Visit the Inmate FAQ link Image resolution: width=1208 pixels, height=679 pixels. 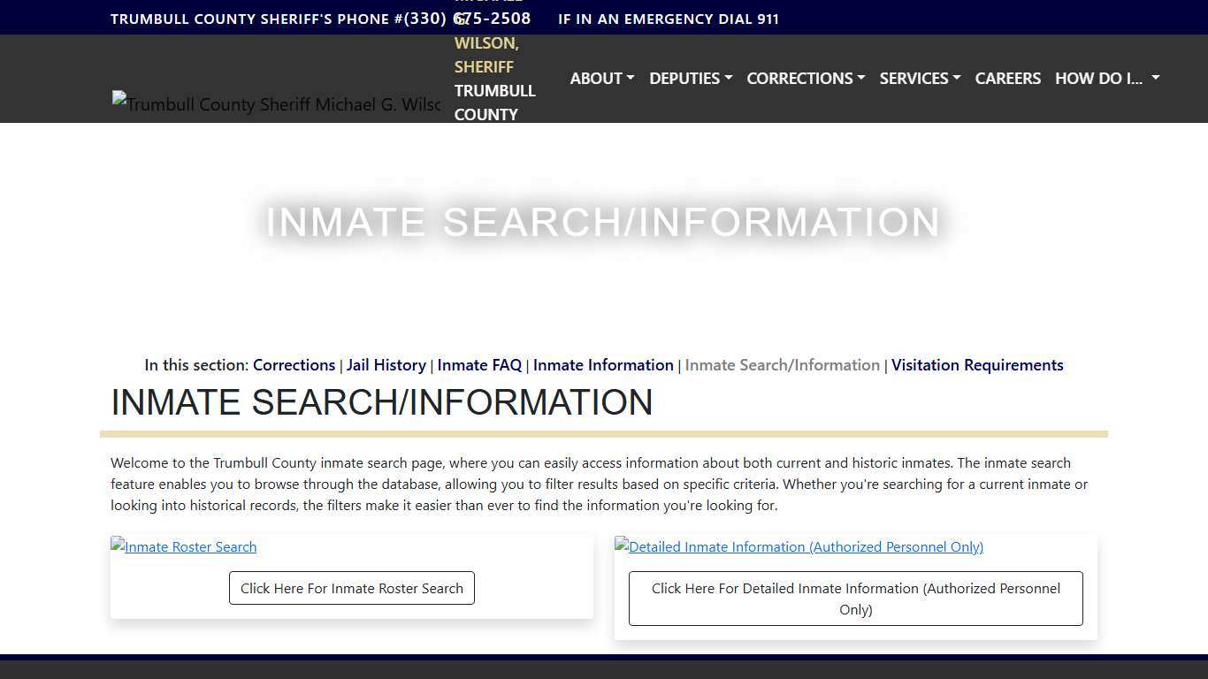[479, 364]
